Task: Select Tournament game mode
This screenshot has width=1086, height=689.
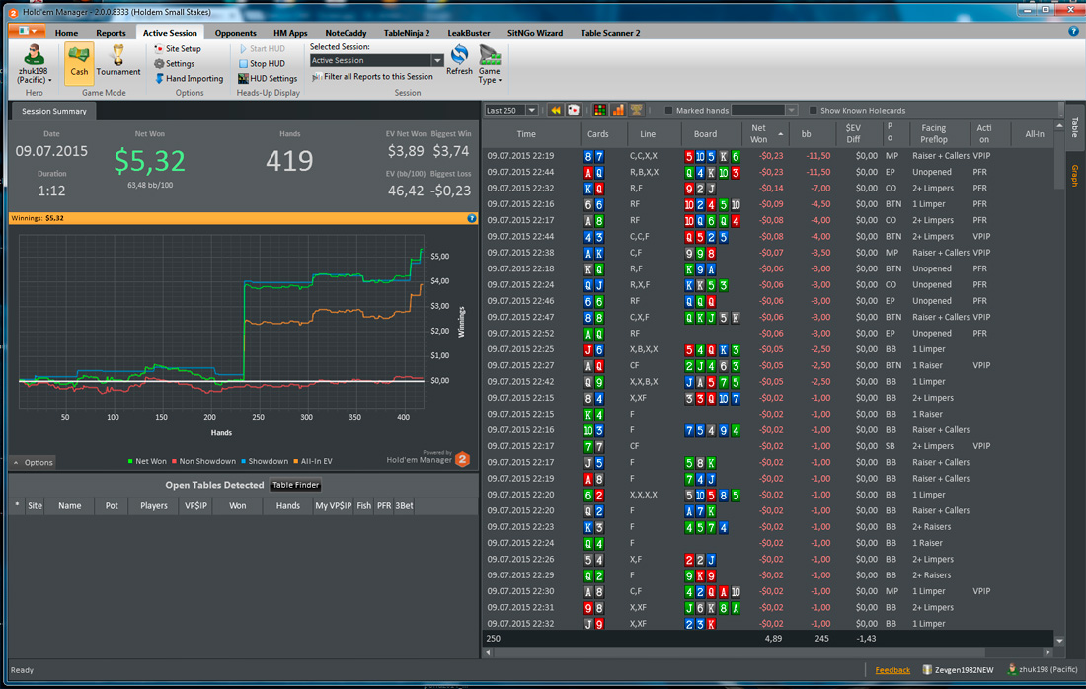Action: click(x=117, y=61)
